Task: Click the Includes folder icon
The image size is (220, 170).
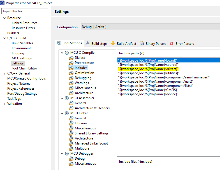Action: coord(71,68)
